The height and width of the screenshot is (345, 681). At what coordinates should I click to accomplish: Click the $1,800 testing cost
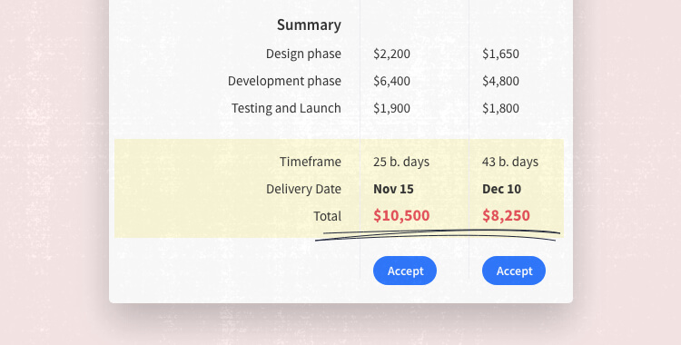pyautogui.click(x=500, y=108)
